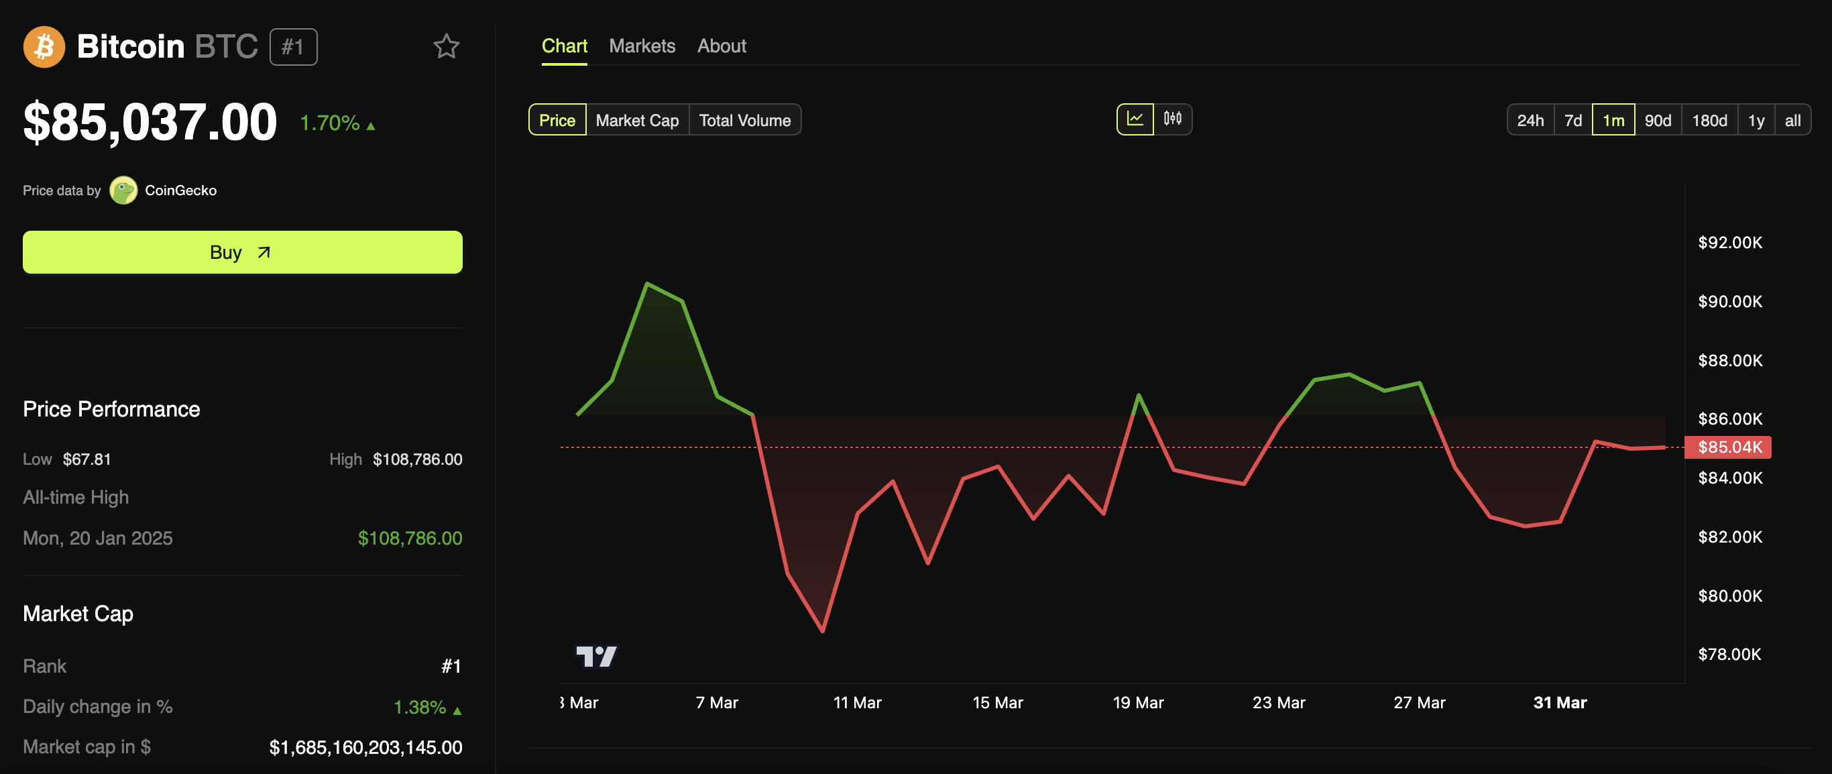Click the Bitcoin logo icon

44,47
